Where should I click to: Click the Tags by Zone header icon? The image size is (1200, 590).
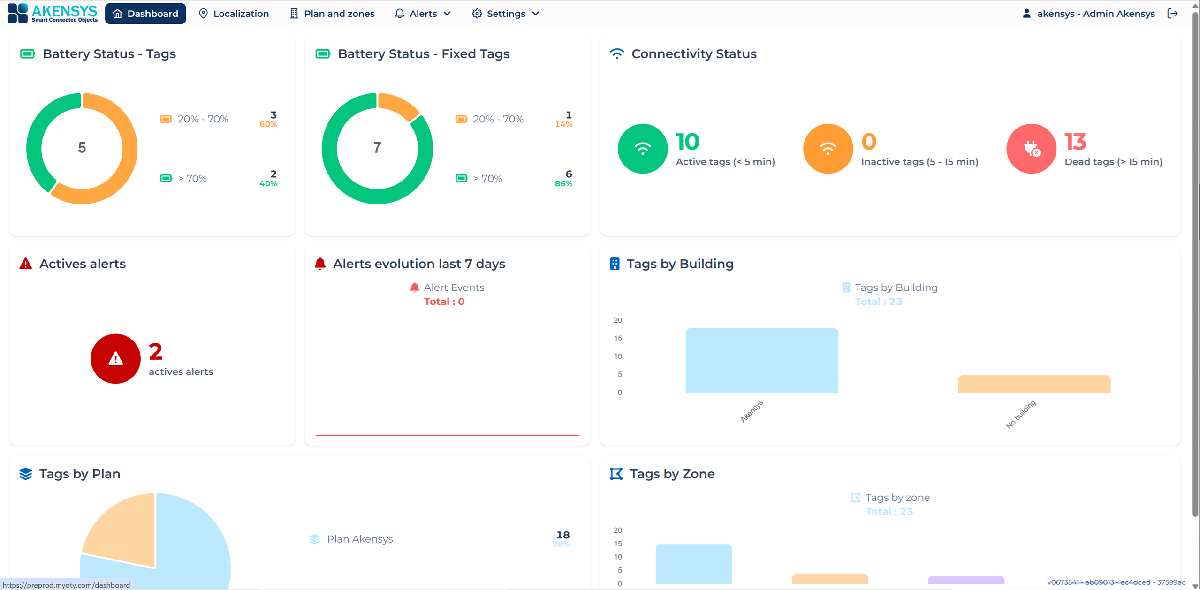point(616,474)
